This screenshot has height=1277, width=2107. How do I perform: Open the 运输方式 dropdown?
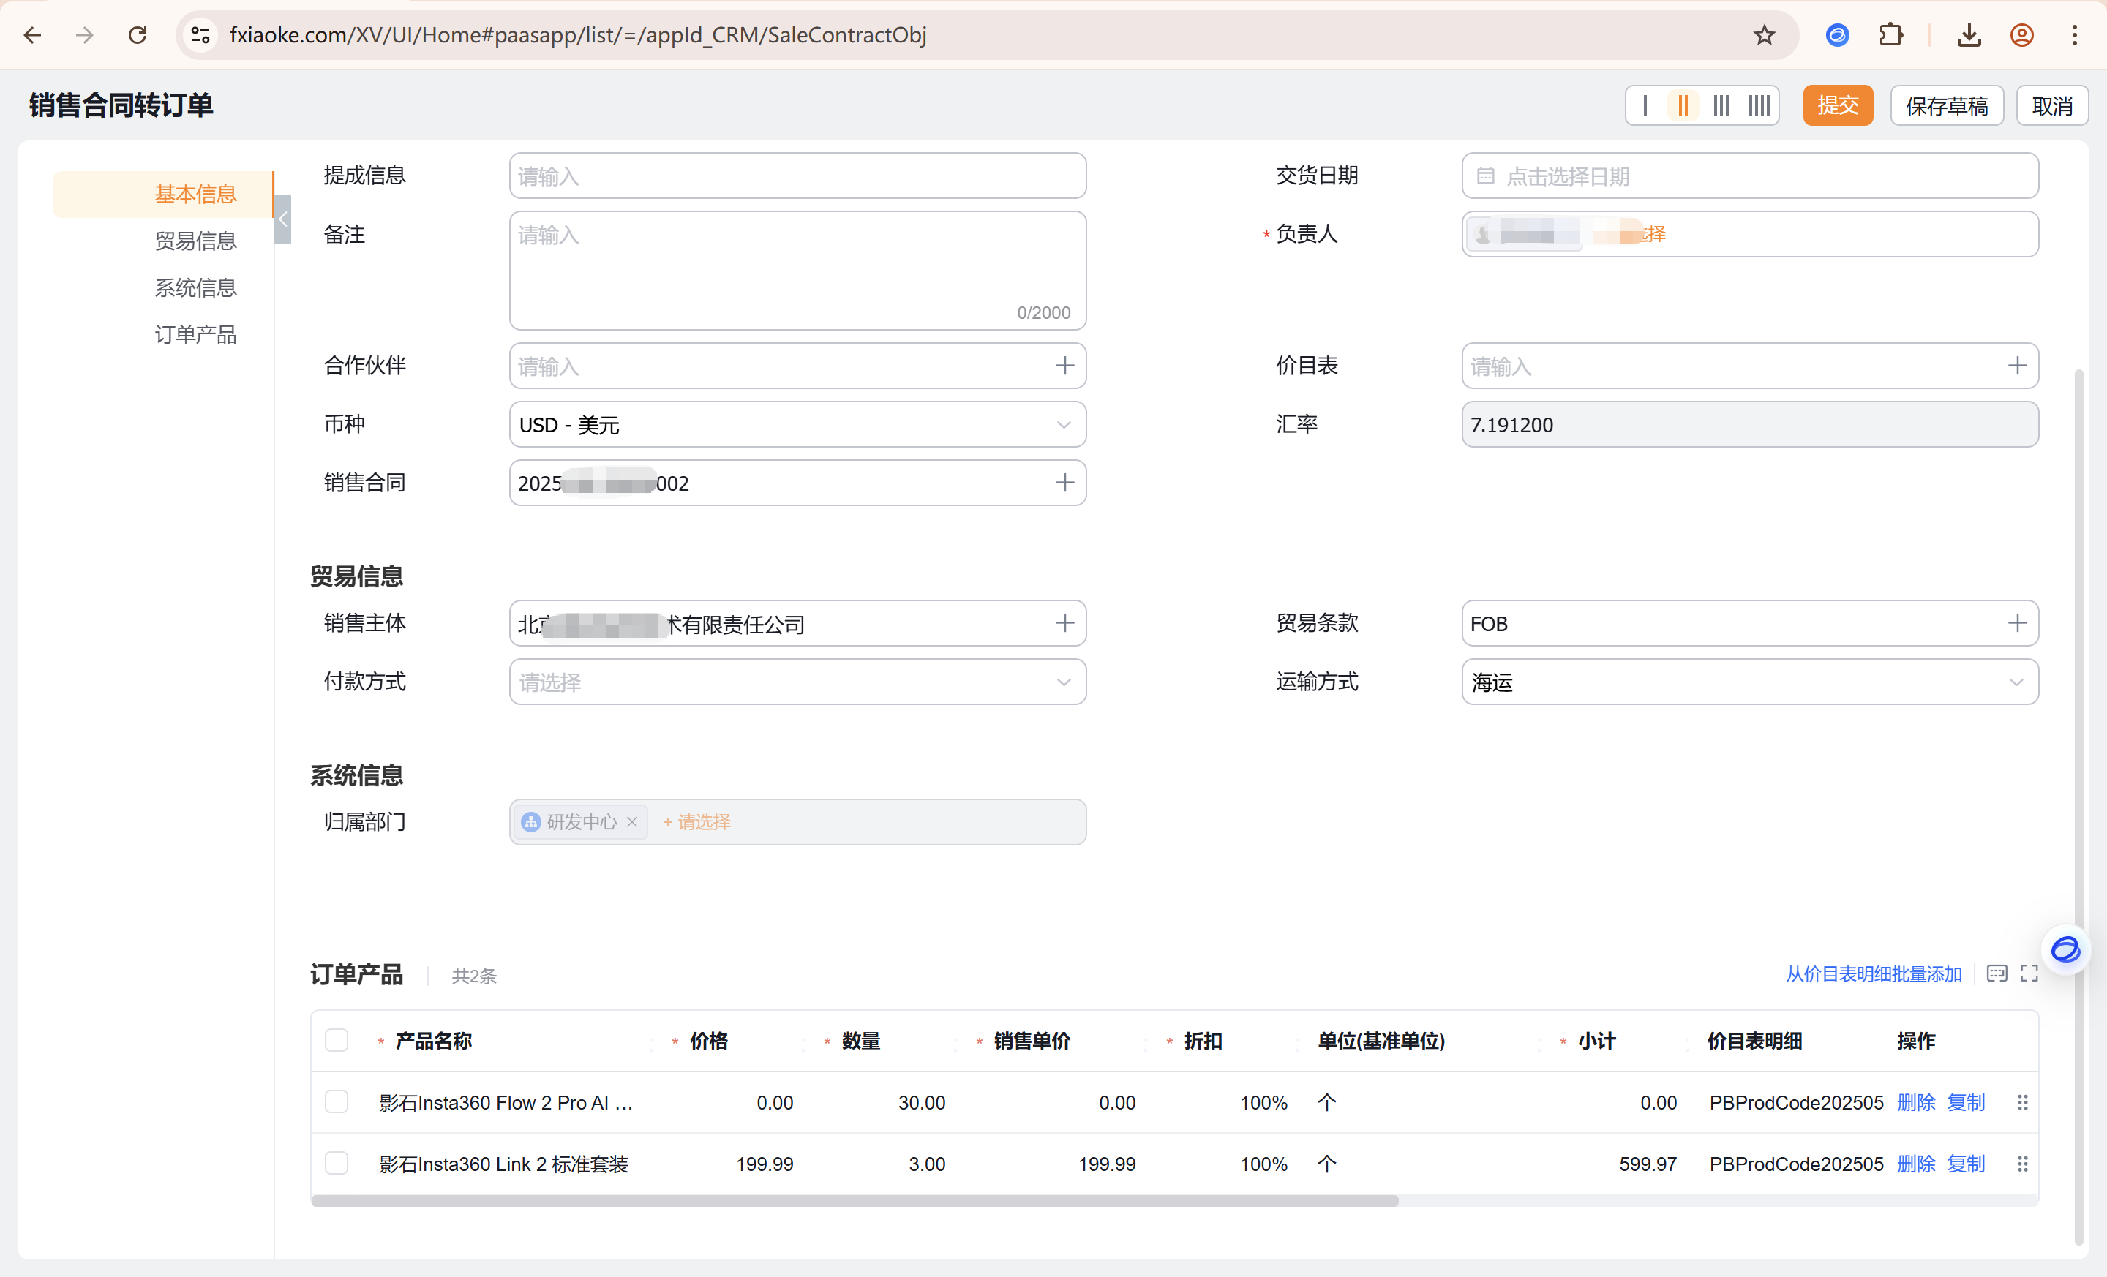pyautogui.click(x=1749, y=682)
